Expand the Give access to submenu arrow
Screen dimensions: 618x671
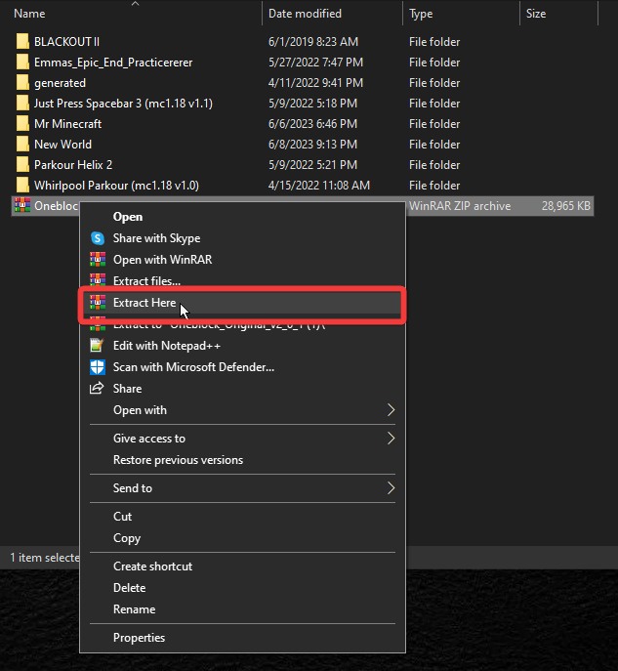(391, 439)
